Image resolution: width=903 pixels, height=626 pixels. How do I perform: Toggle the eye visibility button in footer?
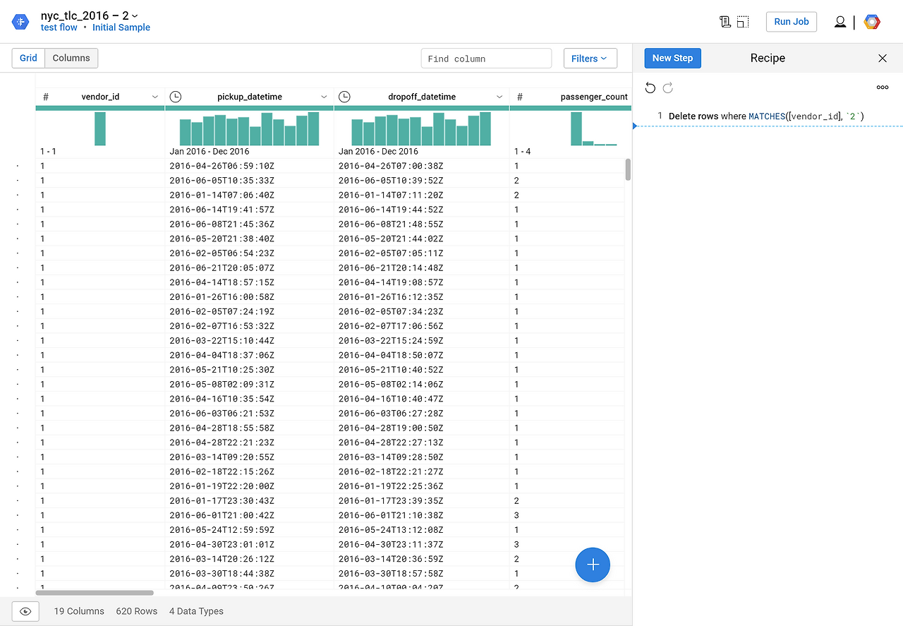point(26,611)
